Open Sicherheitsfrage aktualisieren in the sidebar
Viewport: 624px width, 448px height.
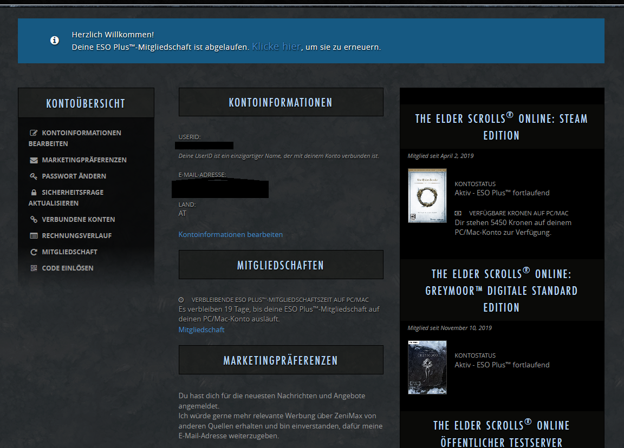[66, 197]
